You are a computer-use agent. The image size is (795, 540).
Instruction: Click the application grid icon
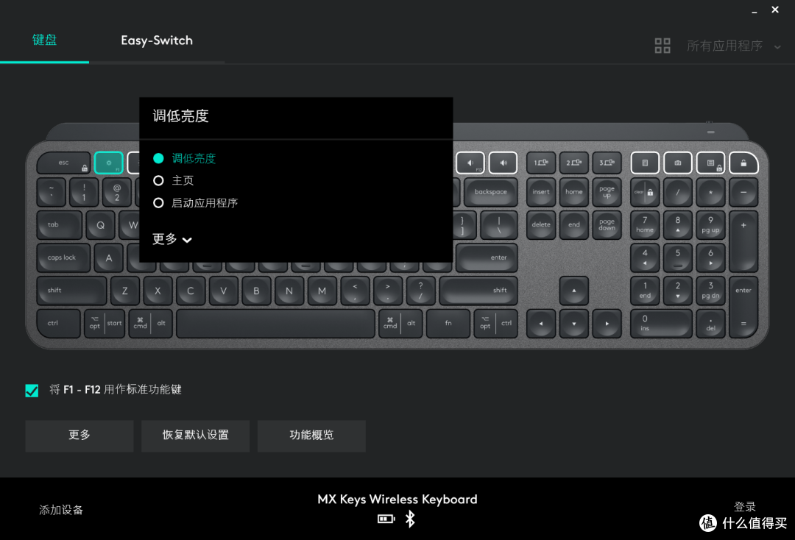[662, 46]
